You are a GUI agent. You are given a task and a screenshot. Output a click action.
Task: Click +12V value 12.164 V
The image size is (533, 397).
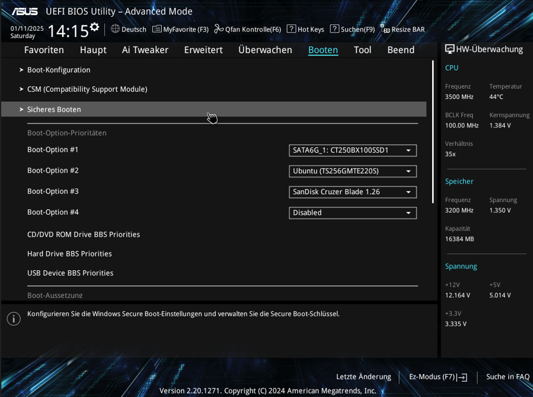coord(458,296)
